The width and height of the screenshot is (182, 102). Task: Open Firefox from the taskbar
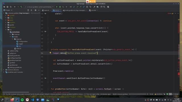(12, 100)
